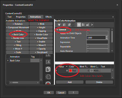
Task: Open the tab overflow dropdown arrow
Action: pyautogui.click(x=113, y=17)
